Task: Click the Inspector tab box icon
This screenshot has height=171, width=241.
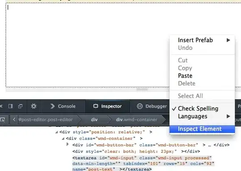Action: coord(96,106)
